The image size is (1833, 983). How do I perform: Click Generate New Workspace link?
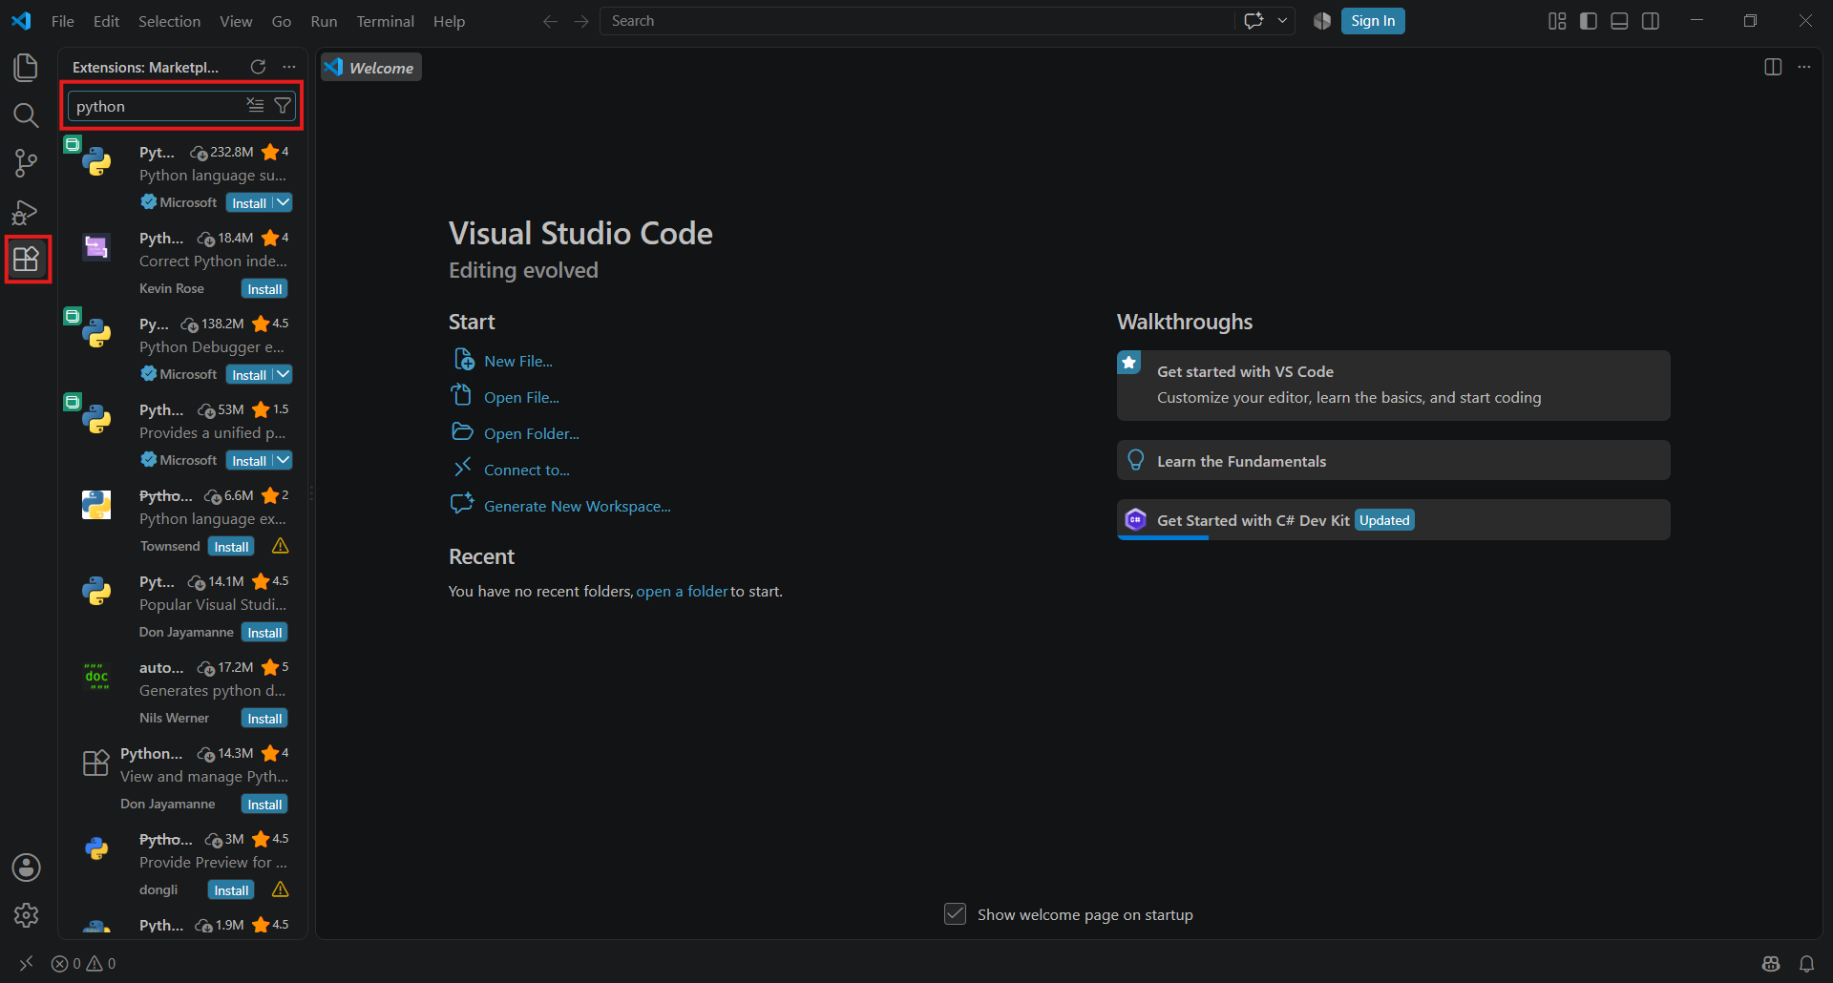pos(578,506)
